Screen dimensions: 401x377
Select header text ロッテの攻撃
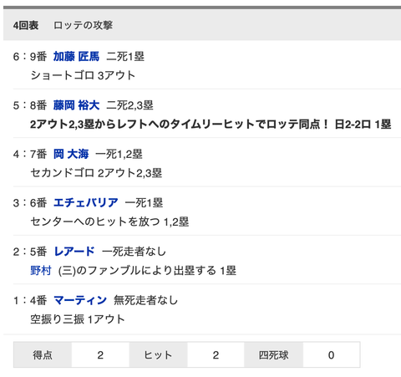tap(83, 25)
